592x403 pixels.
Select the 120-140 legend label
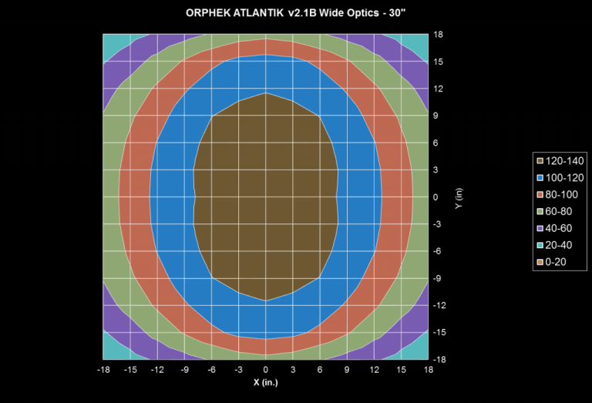(564, 161)
